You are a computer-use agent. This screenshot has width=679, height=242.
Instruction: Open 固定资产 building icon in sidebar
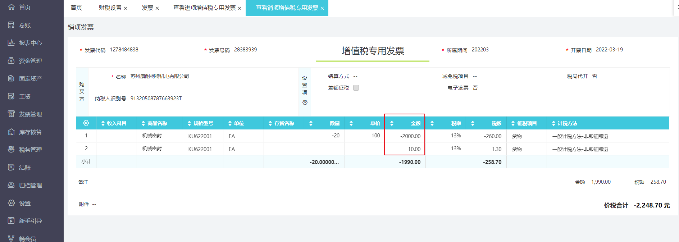(11, 78)
